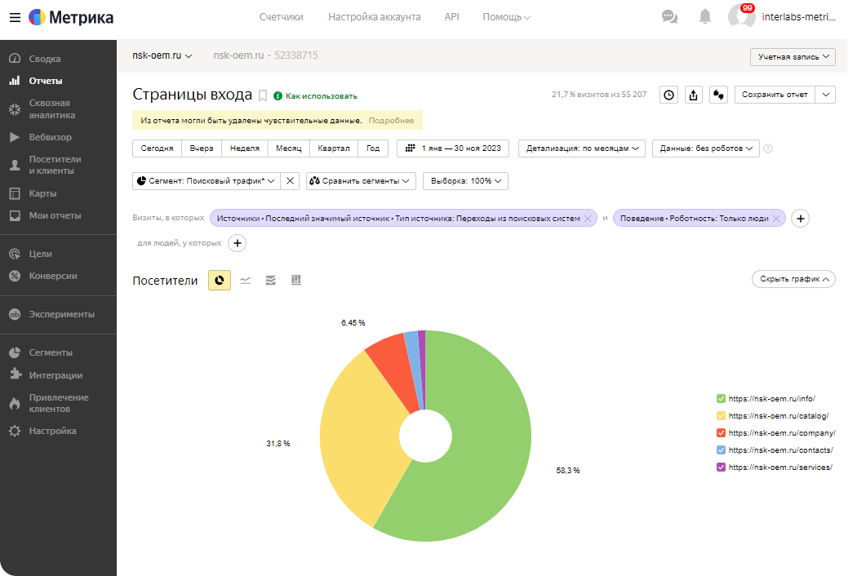866x576 pixels.
Task: Click the compare periods icon button
Action: pyautogui.click(x=718, y=95)
